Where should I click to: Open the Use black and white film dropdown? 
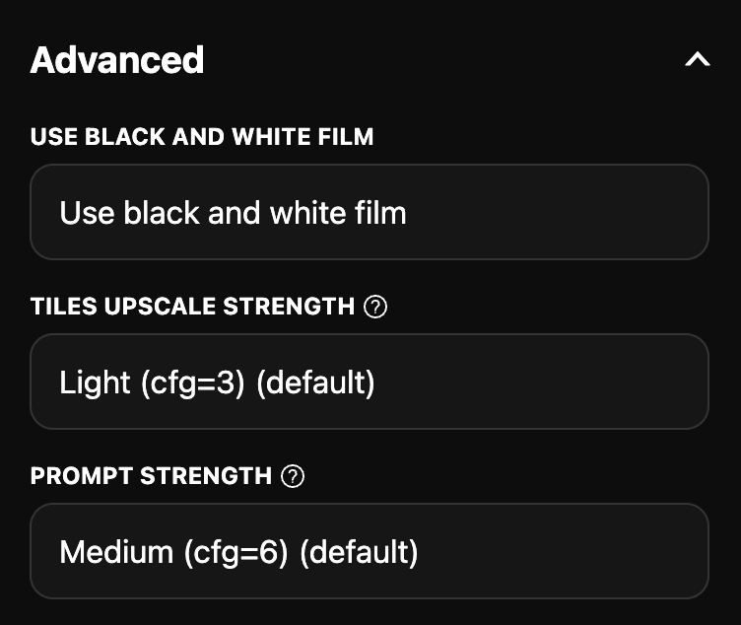point(370,212)
